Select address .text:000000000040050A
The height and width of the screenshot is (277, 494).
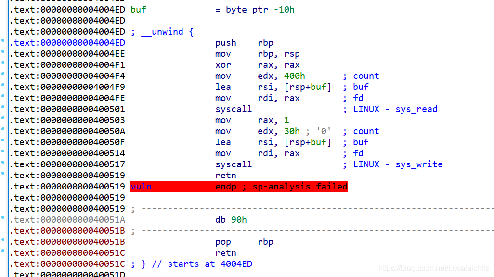(x=67, y=131)
